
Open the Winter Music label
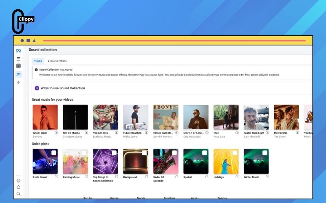coord(251,177)
